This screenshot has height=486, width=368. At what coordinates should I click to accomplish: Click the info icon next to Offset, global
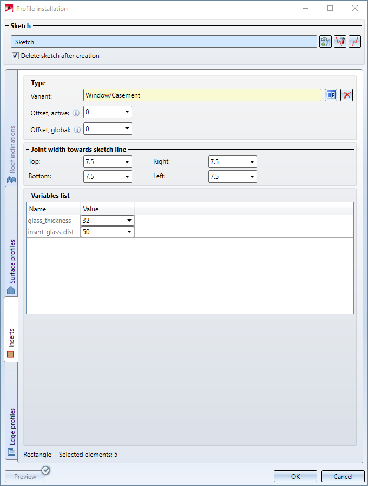77,130
